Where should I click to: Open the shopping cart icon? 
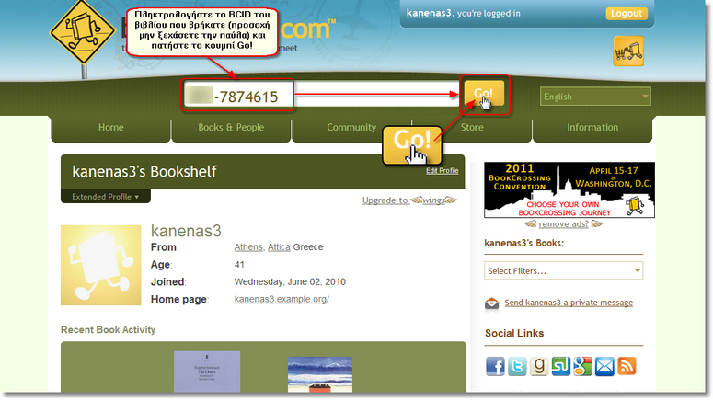click(628, 51)
